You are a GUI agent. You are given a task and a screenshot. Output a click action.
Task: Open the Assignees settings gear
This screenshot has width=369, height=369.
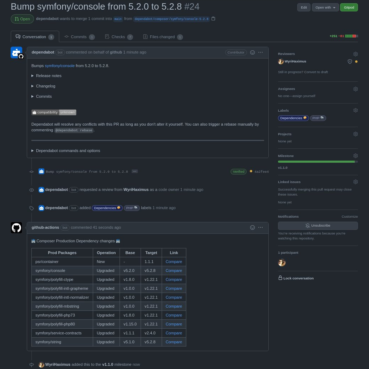pyautogui.click(x=355, y=89)
